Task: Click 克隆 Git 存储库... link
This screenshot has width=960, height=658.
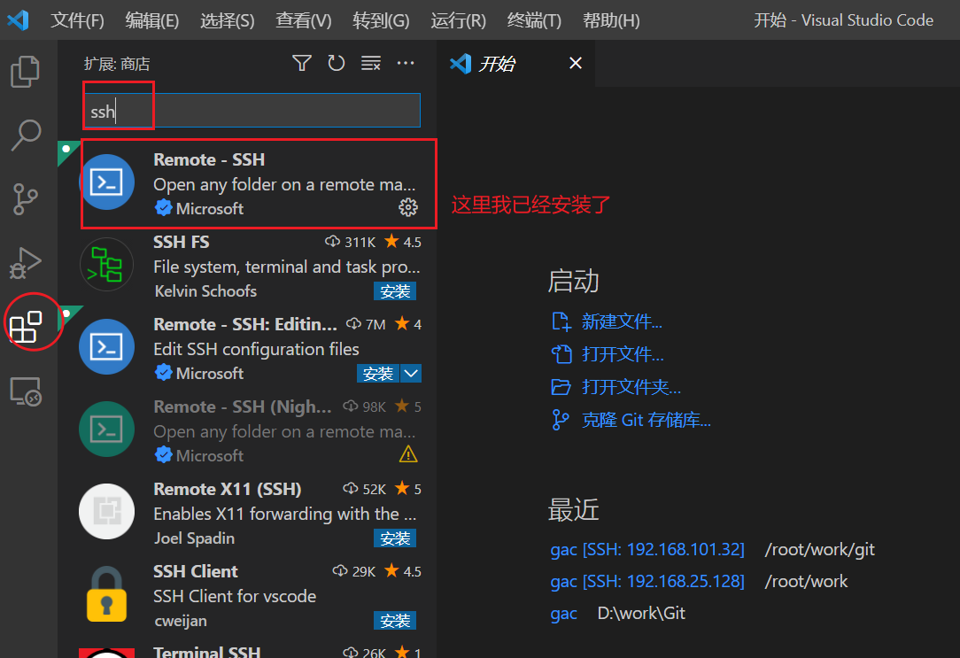Action: (x=646, y=420)
